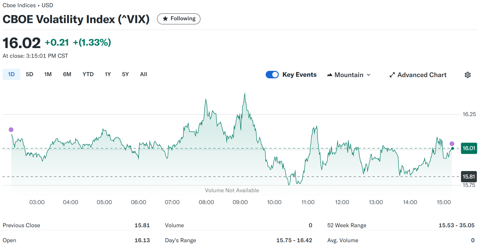Click the star icon in Following button
The height and width of the screenshot is (245, 478).
point(165,19)
